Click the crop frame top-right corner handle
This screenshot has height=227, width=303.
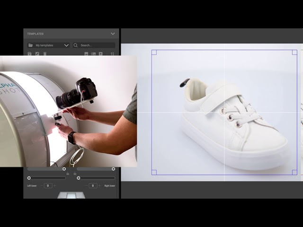(x=294, y=52)
